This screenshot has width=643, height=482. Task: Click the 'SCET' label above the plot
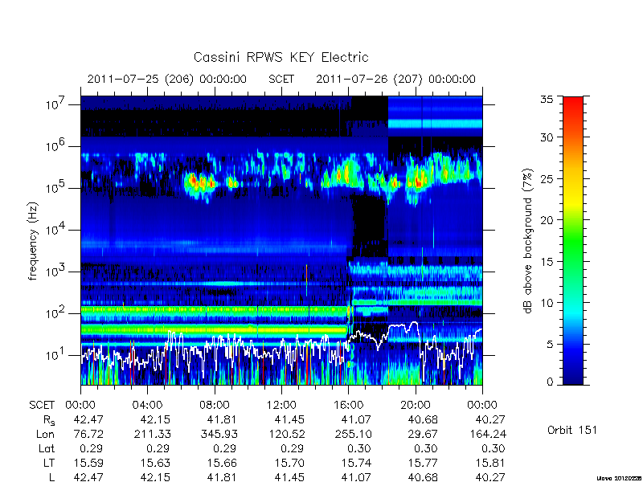281,79
